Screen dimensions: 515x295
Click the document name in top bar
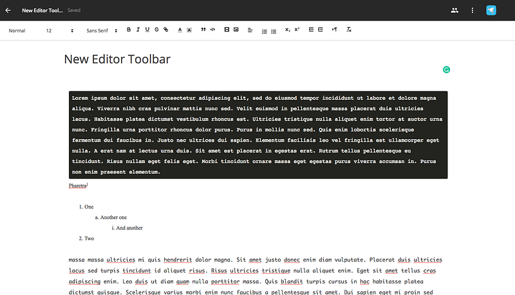tap(42, 10)
